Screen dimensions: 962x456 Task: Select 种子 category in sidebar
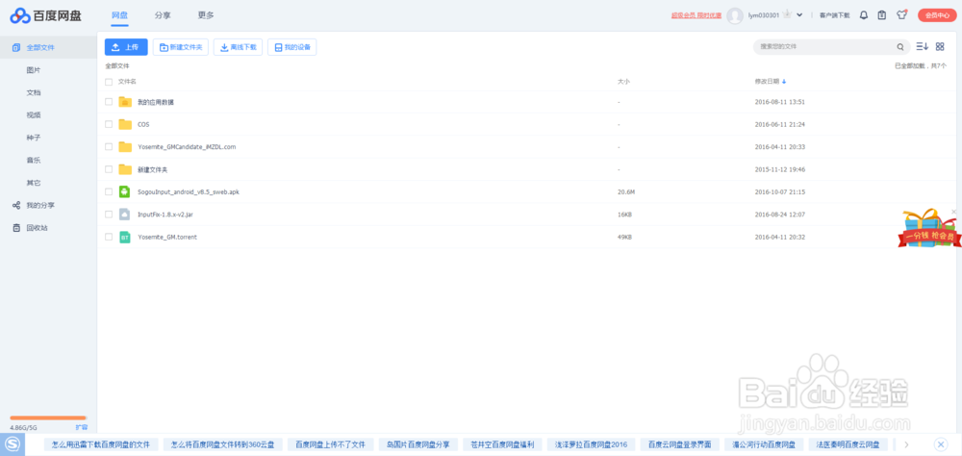34,138
